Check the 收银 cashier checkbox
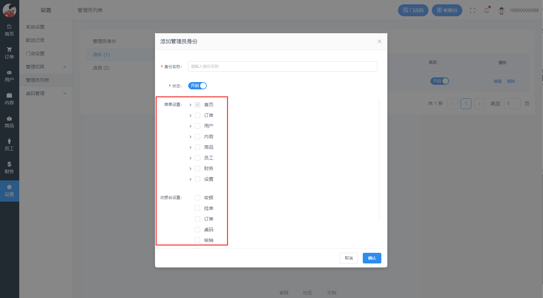This screenshot has height=298, width=543. [x=197, y=198]
